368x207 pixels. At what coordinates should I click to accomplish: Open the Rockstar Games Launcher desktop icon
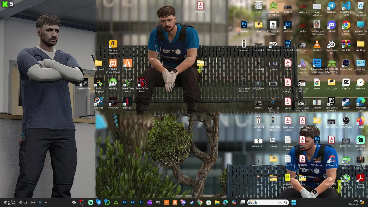113,47
